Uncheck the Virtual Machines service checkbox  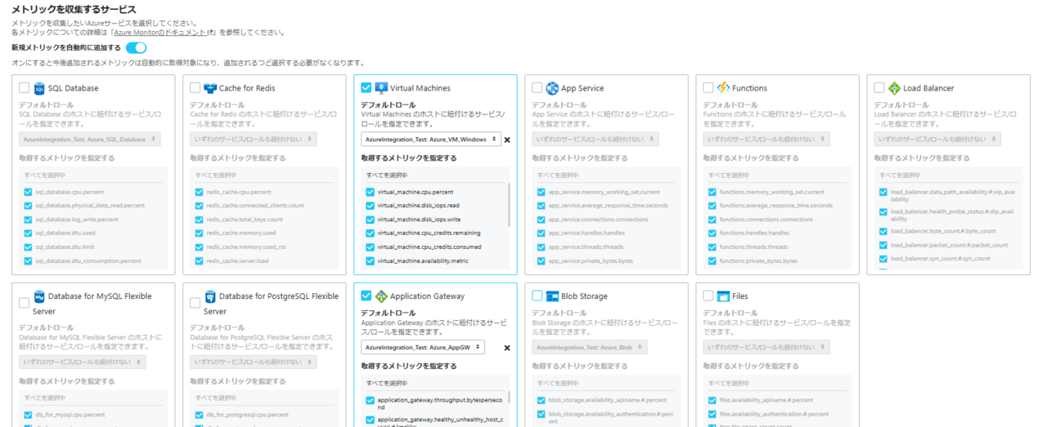click(x=366, y=87)
